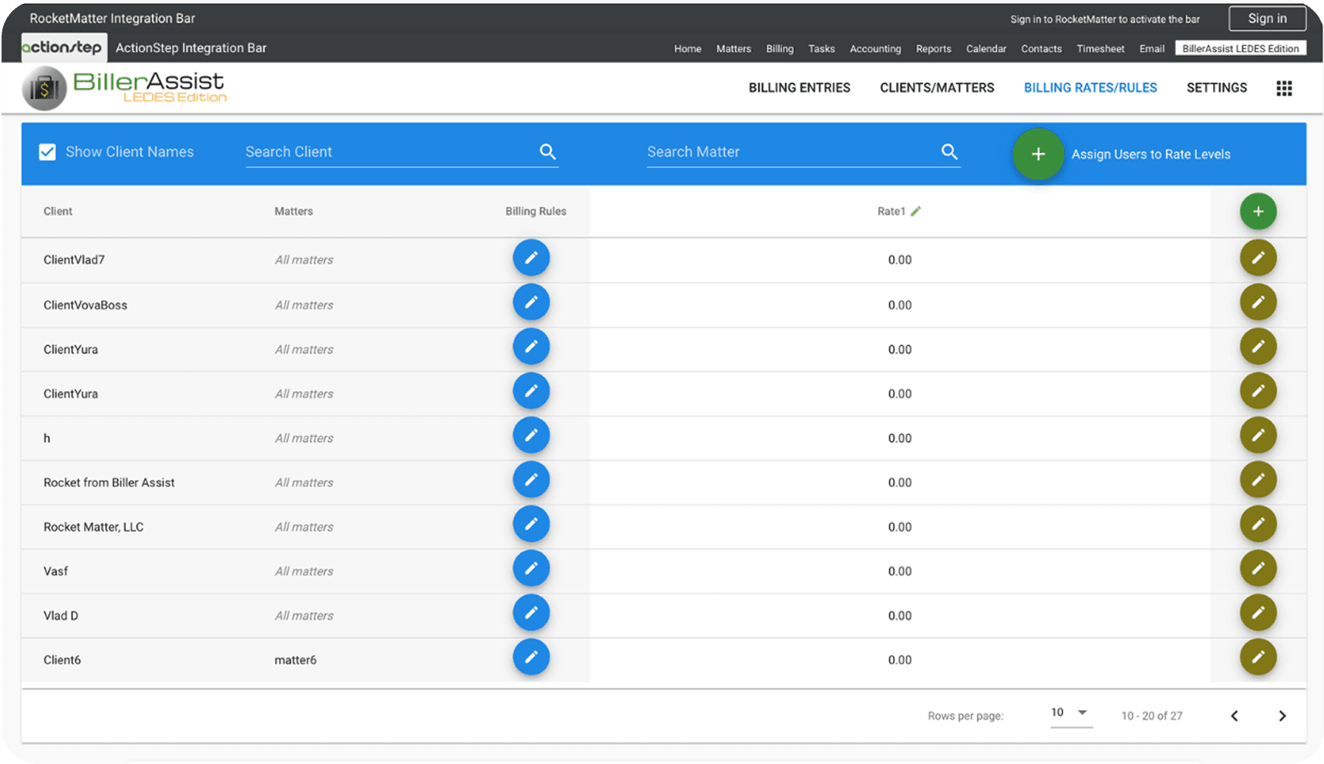The image size is (1324, 764).
Task: Rename Rate1 using the green pencil icon
Action: tap(916, 211)
